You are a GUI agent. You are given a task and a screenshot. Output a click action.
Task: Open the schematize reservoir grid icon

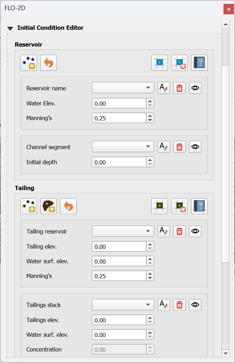point(159,63)
